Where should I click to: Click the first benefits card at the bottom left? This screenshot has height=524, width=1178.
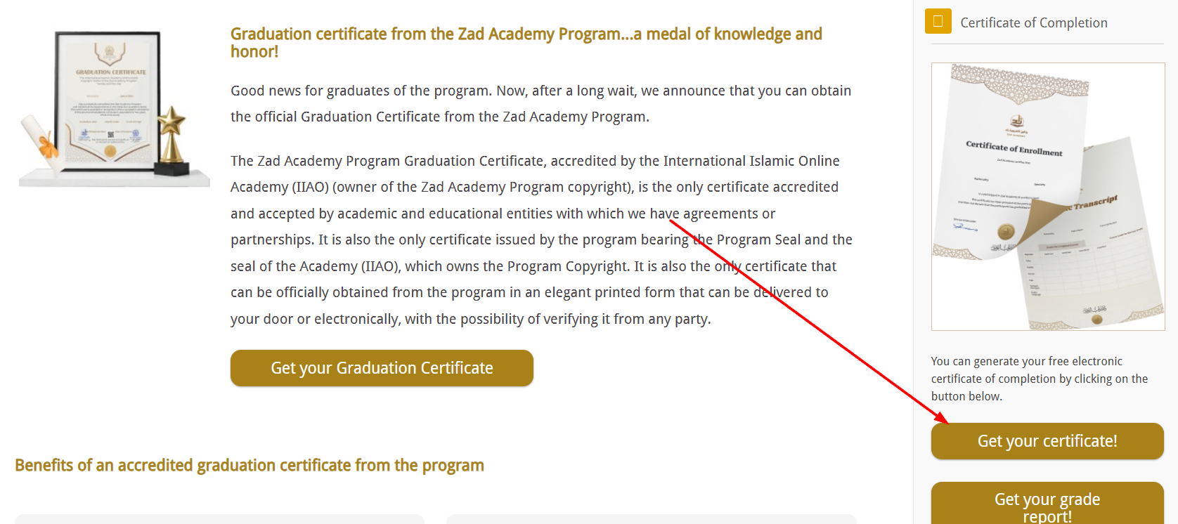(219, 519)
